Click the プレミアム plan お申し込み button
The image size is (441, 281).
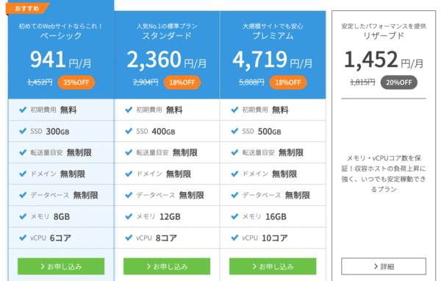pos(273,266)
